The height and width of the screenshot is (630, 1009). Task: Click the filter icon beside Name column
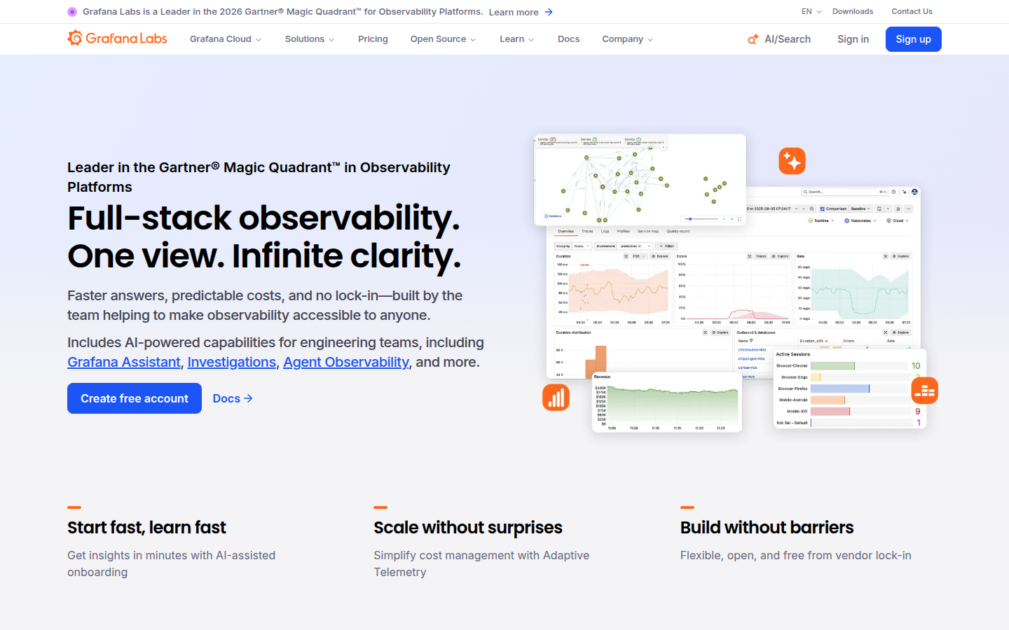point(751,341)
